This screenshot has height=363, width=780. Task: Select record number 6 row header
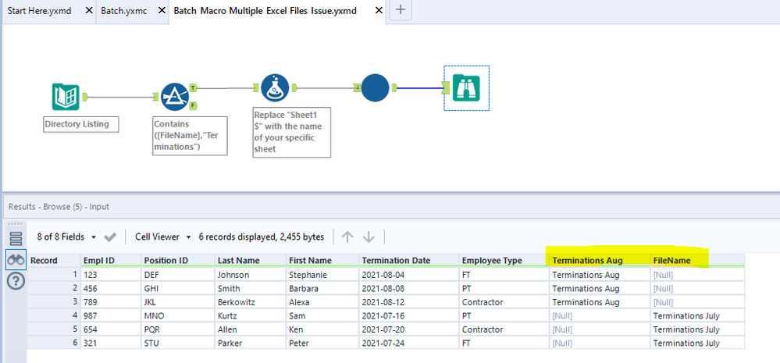pos(54,343)
